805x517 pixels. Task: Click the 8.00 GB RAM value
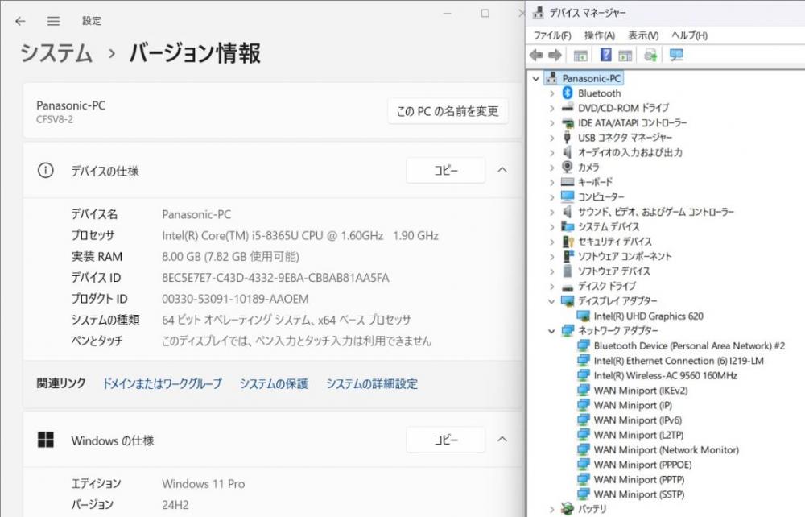pyautogui.click(x=230, y=256)
